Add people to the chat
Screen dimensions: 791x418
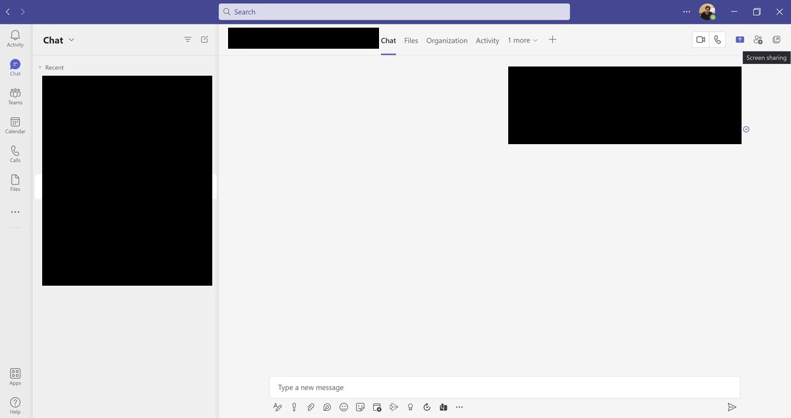point(758,39)
